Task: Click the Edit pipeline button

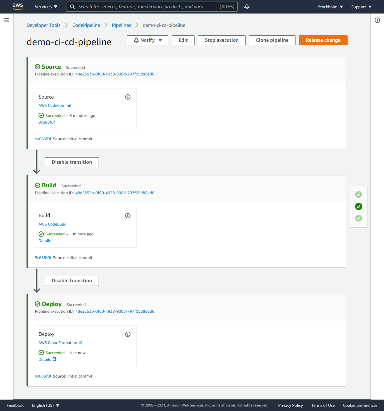Action: [x=183, y=40]
